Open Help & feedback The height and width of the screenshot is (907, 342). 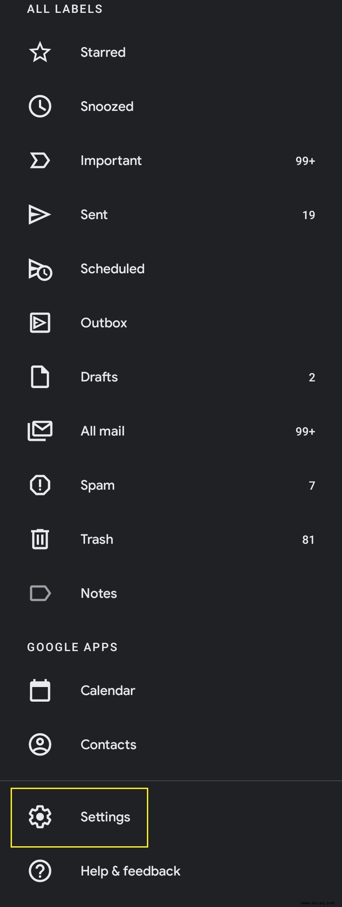pos(171,871)
